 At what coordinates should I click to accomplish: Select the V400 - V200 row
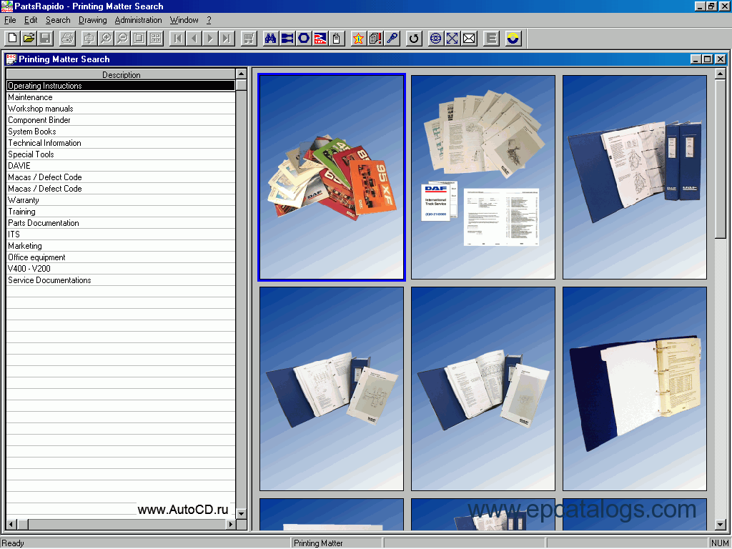[x=120, y=269]
